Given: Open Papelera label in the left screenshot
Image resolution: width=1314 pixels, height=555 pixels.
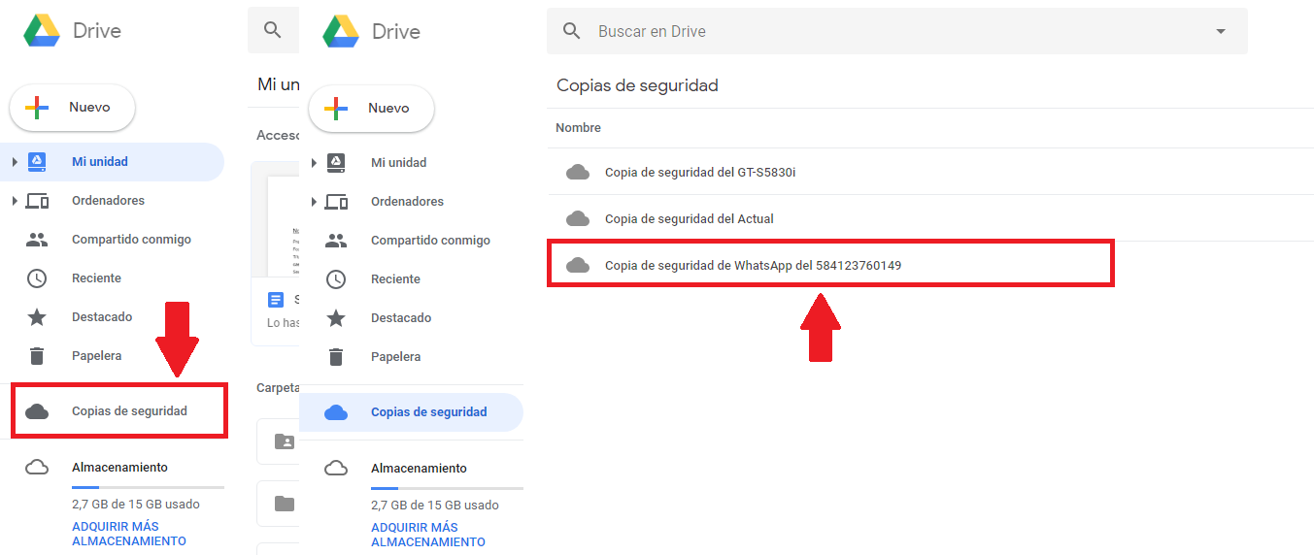Looking at the screenshot, I should coord(96,356).
